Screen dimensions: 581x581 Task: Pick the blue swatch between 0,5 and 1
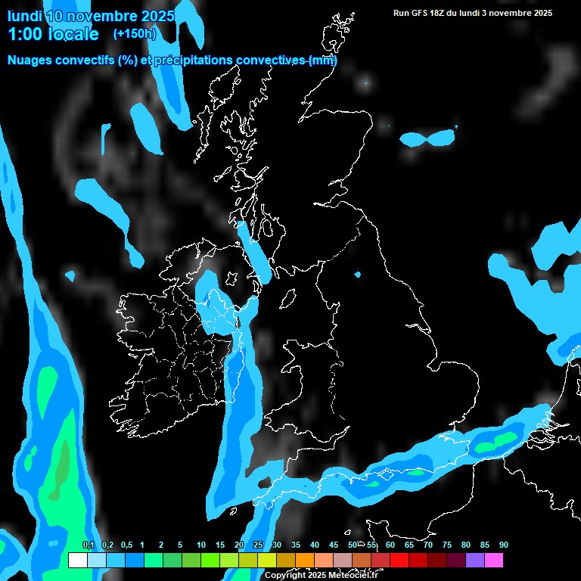coord(134,560)
